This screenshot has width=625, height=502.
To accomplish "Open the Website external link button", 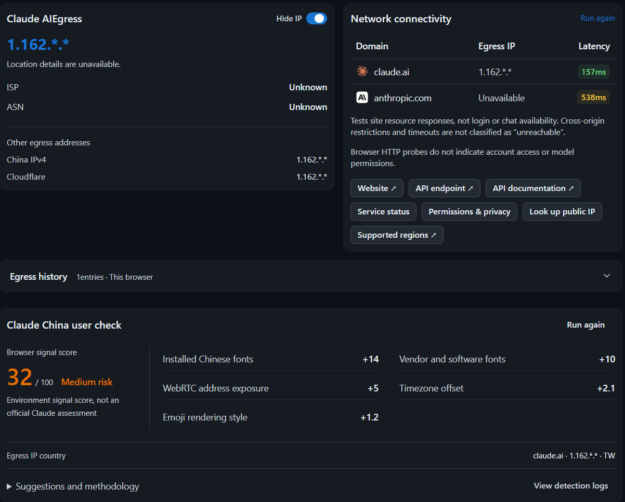I will pyautogui.click(x=377, y=188).
